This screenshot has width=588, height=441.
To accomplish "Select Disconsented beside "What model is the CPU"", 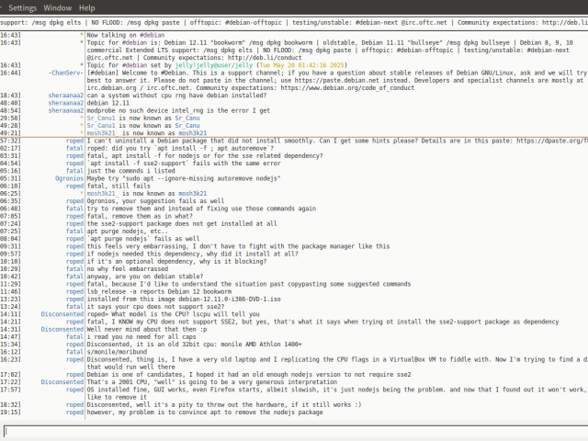I will (62, 314).
